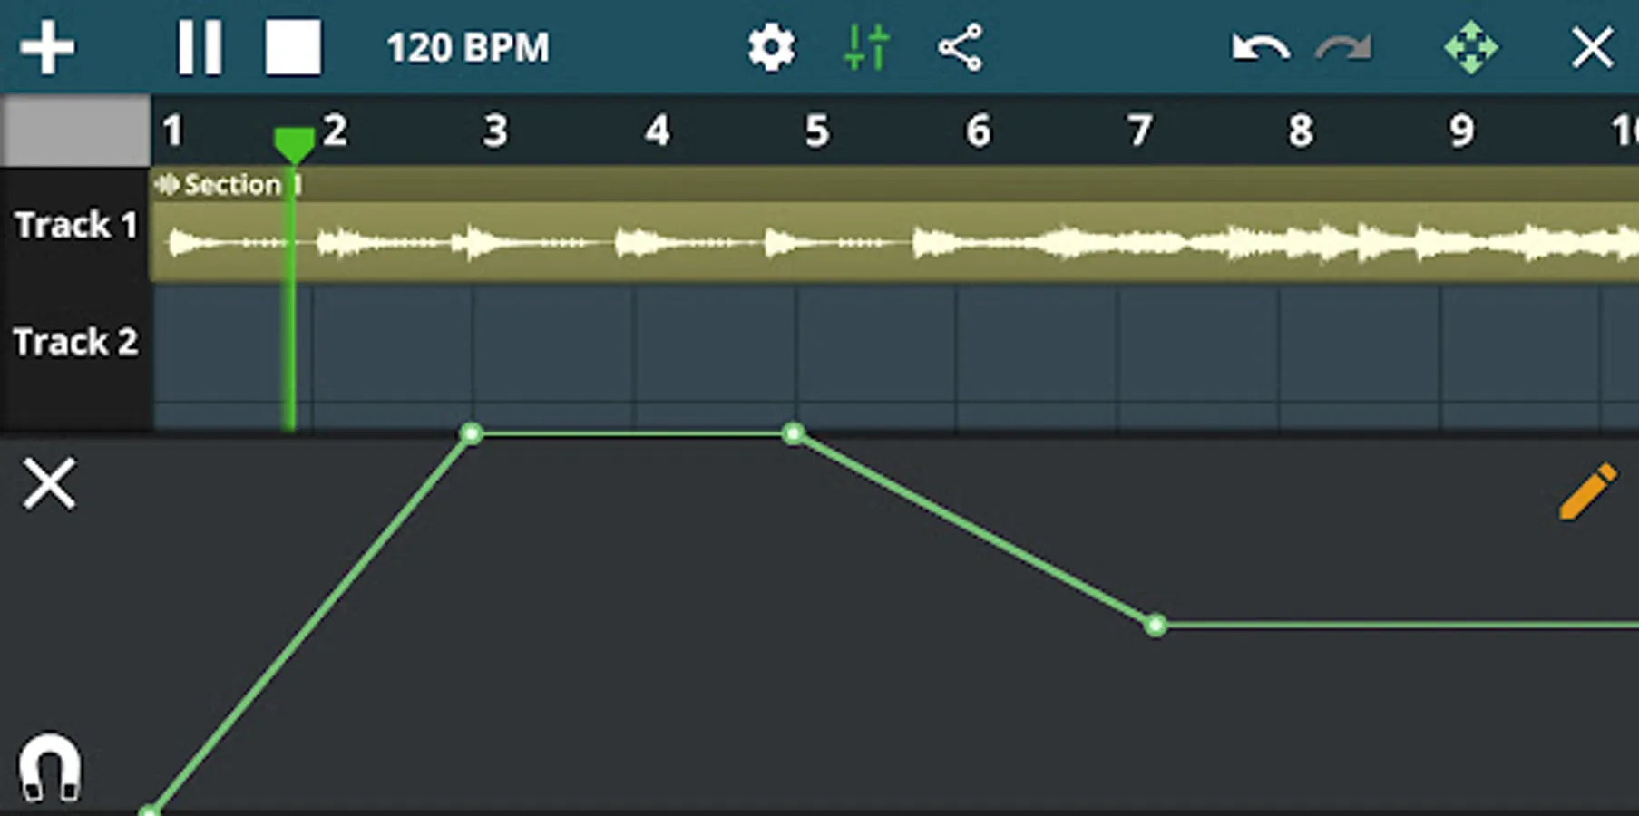Tap bar 5 on the timeline ruler

(817, 130)
